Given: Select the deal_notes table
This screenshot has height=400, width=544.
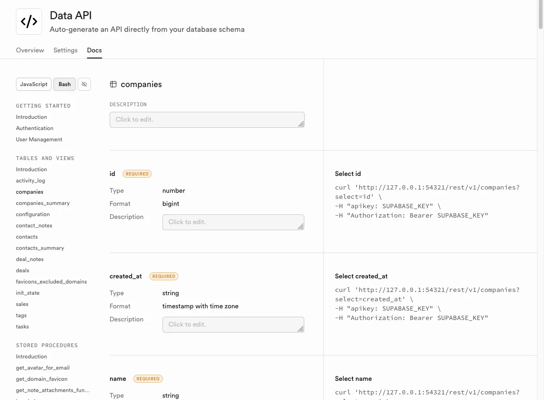Looking at the screenshot, I should [x=29, y=259].
